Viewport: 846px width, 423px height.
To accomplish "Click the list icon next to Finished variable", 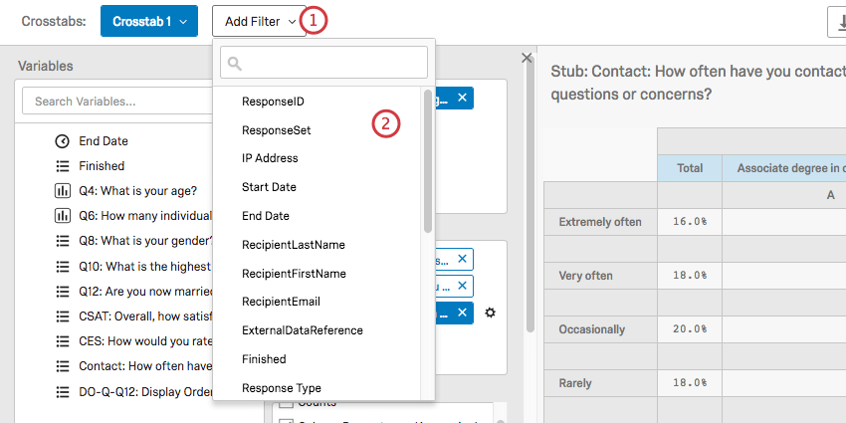I will click(x=62, y=166).
